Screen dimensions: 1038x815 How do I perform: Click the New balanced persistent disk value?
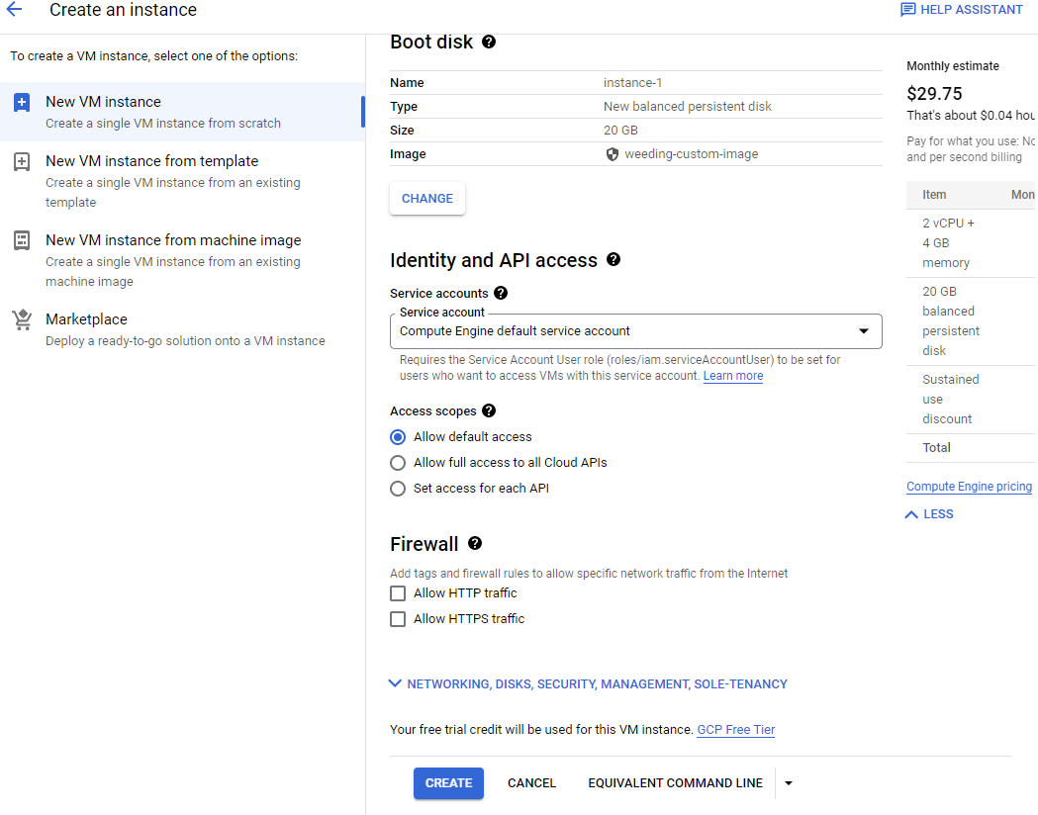pyautogui.click(x=687, y=107)
